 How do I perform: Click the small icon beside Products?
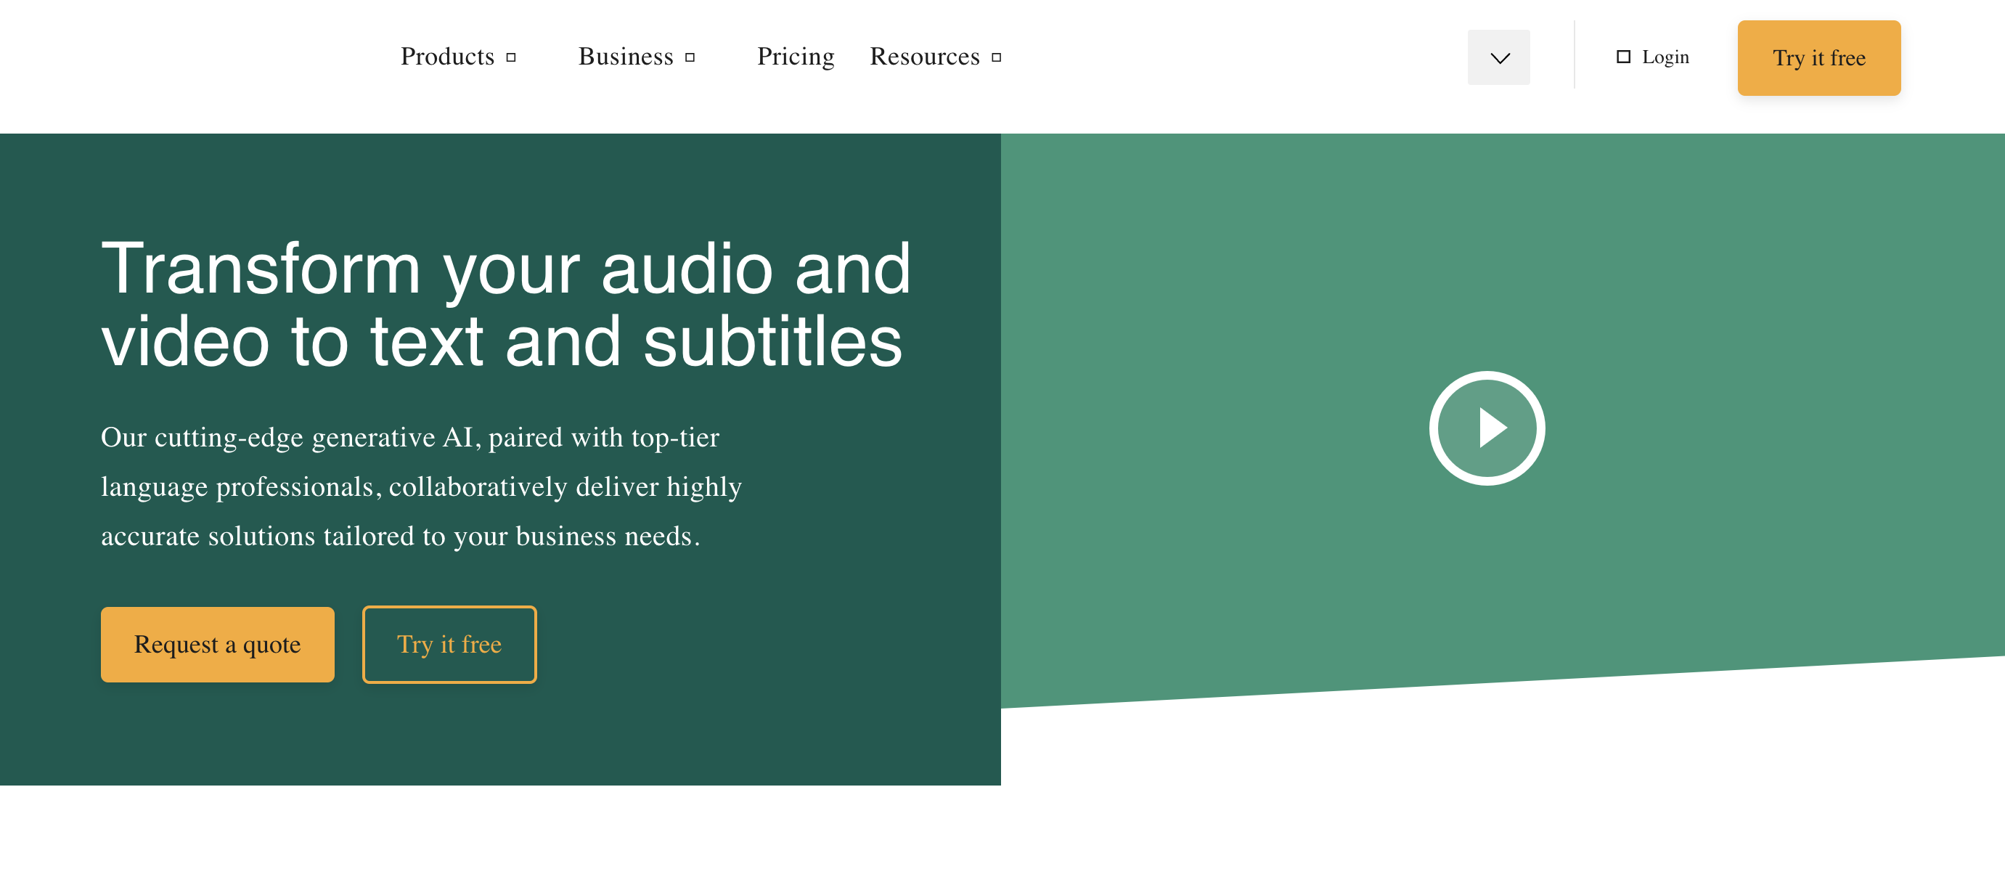pos(511,57)
